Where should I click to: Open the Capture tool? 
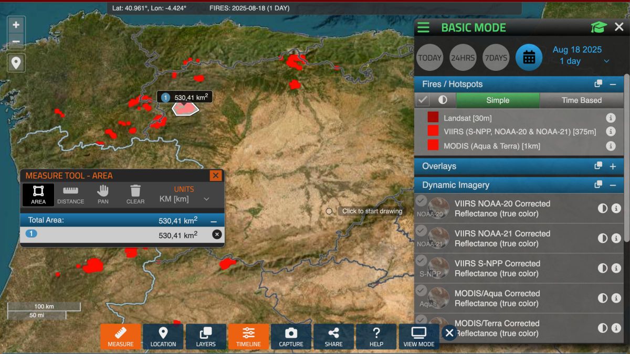[291, 336]
